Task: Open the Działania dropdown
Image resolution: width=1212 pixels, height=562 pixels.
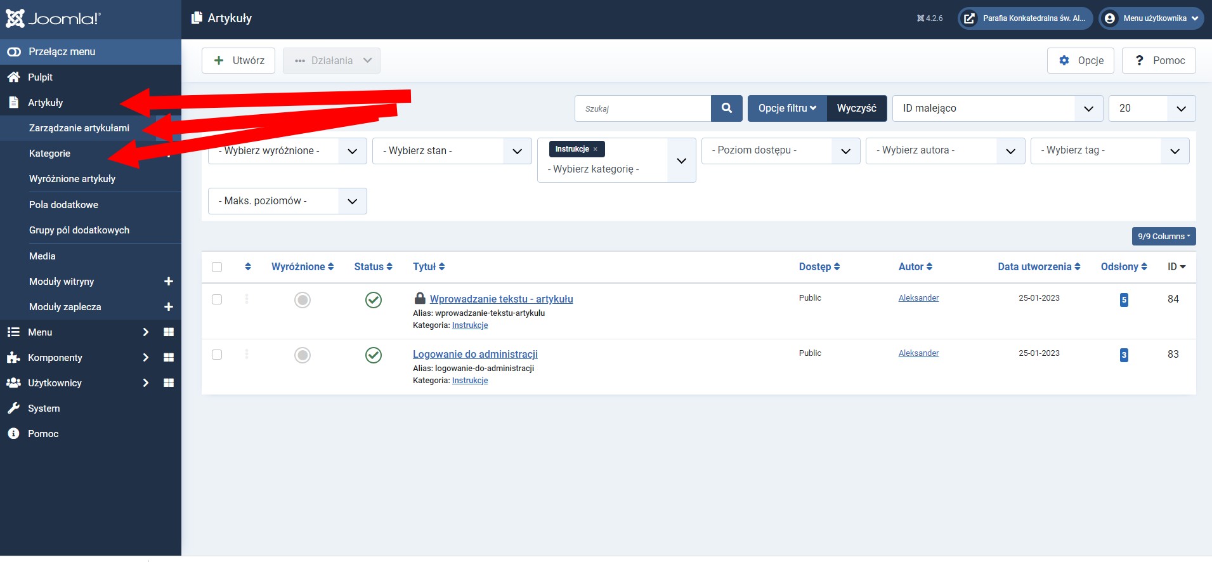Action: click(x=332, y=60)
